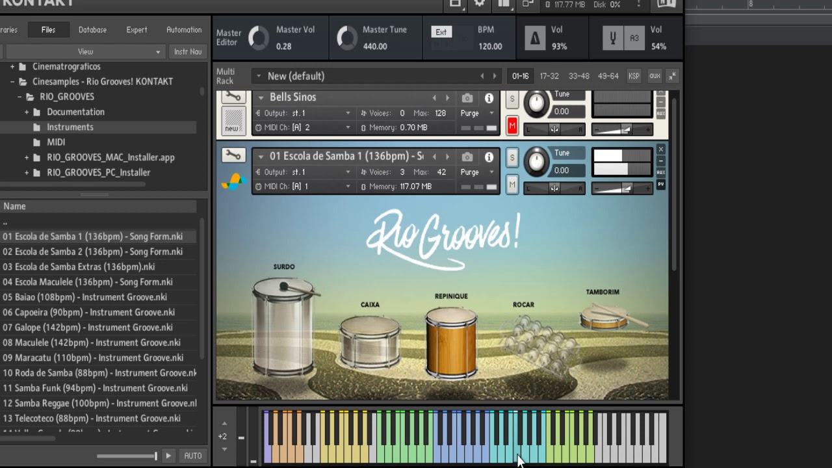Click the Rio Grooves Cinesamples logo icon
Viewport: 832px width, 468px height.
[x=233, y=182]
